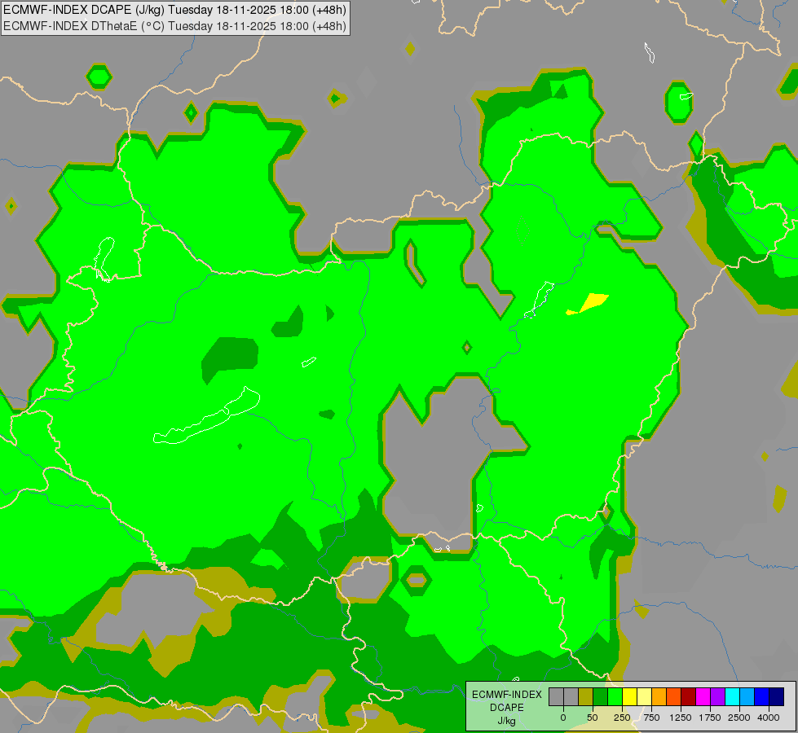Click the legend value 4000

(x=769, y=718)
